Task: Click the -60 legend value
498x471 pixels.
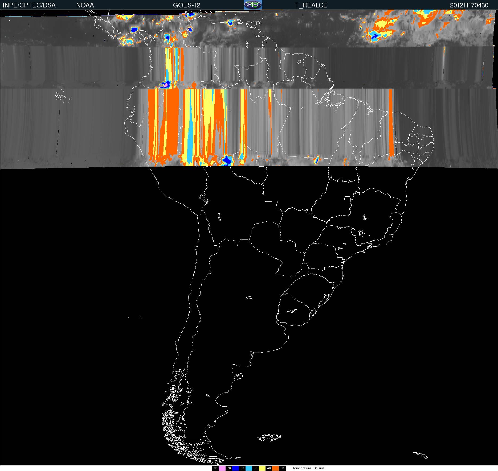Action: click(x=242, y=468)
